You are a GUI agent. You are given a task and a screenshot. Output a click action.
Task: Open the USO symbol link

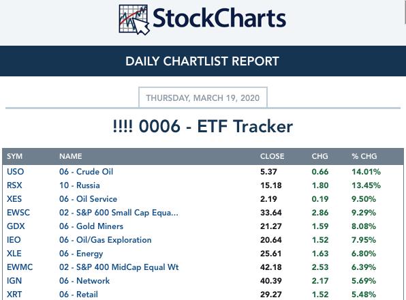[15, 172]
